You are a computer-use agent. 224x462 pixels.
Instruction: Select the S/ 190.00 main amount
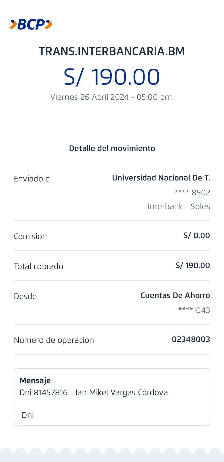pos(112,77)
